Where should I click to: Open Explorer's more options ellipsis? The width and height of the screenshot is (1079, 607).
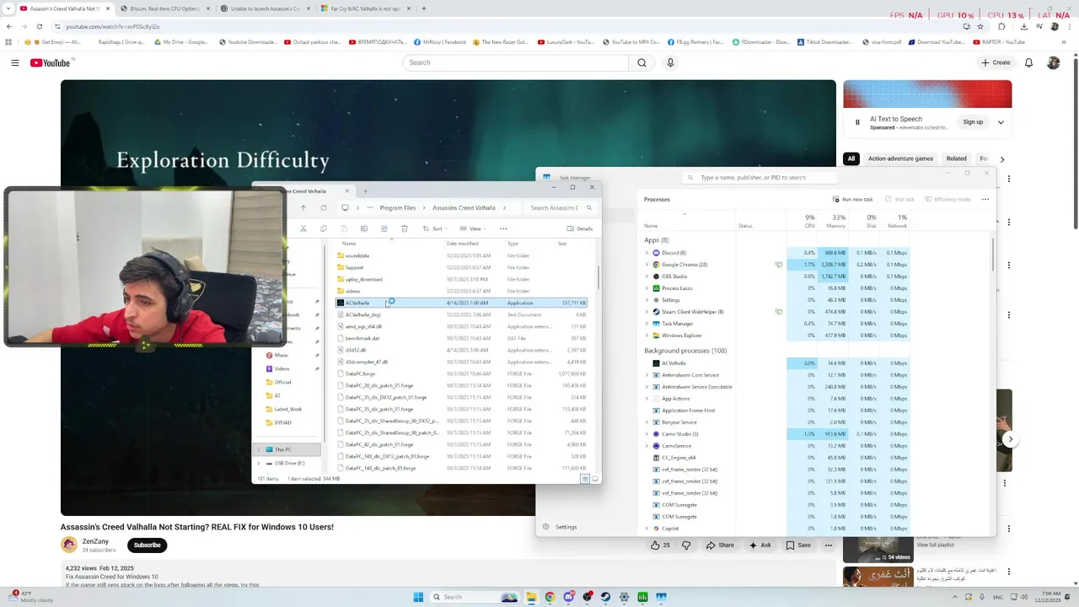[x=503, y=228]
